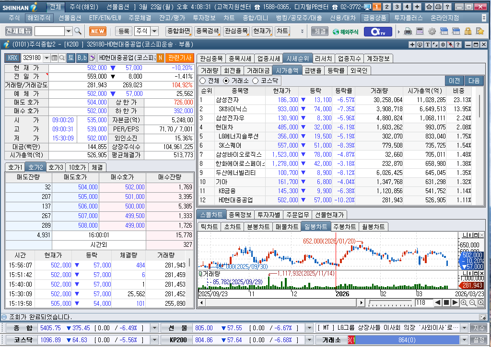Click the 관련기사 button
The width and height of the screenshot is (491, 347).
(x=180, y=58)
